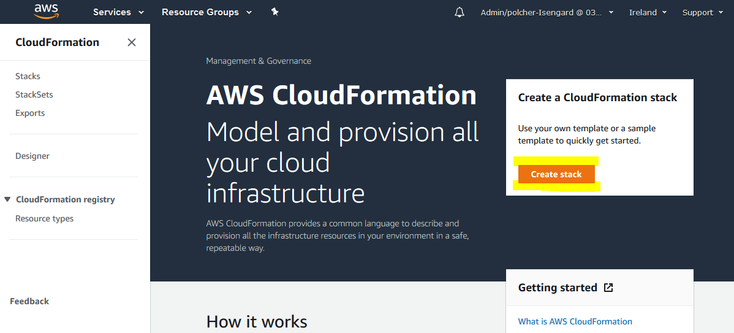Click the How it works heading

click(x=257, y=322)
